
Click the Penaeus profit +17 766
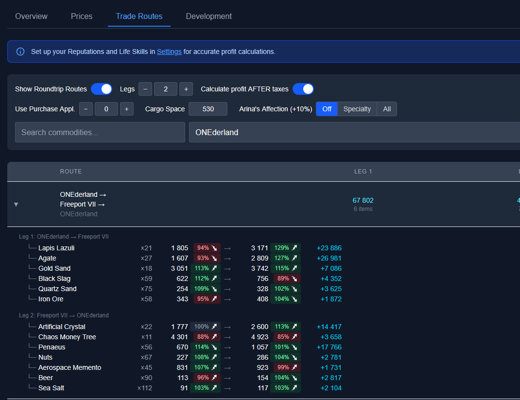tap(329, 347)
